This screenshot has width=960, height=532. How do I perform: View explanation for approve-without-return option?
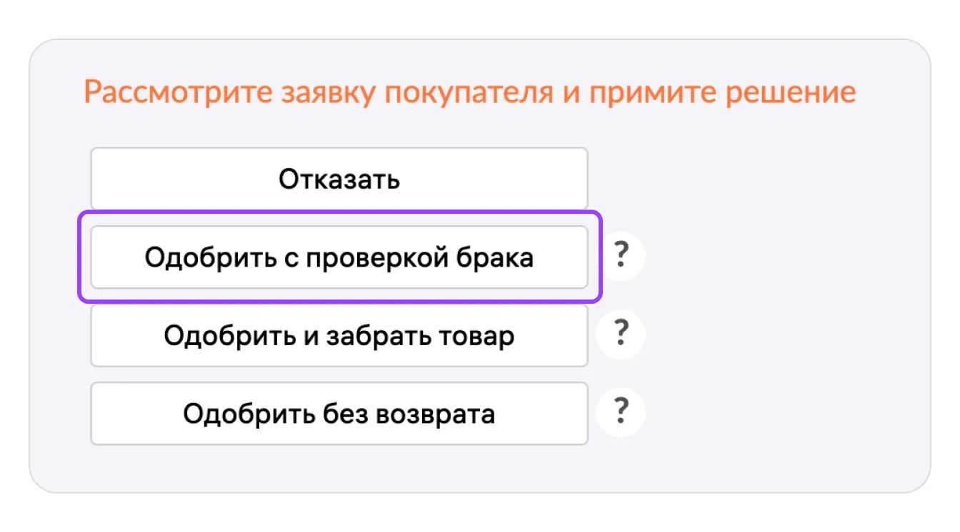point(621,411)
